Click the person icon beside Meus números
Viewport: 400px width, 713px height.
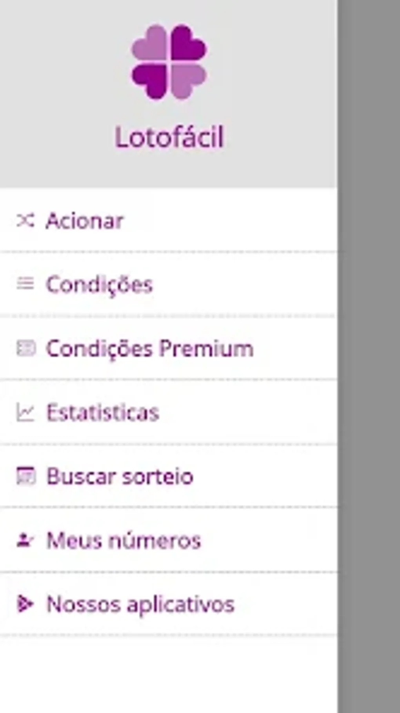point(25,540)
